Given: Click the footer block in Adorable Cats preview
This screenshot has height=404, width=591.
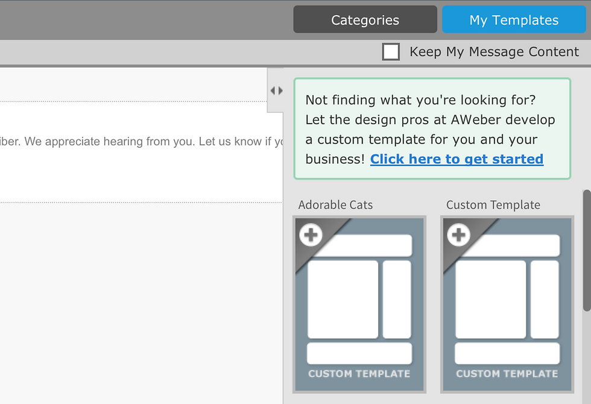Looking at the screenshot, I should [x=359, y=353].
